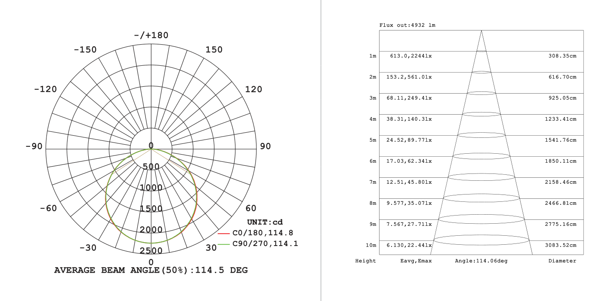Click the 1500 candela ring label
Image resolution: width=608 pixels, height=301 pixels.
tap(151, 209)
